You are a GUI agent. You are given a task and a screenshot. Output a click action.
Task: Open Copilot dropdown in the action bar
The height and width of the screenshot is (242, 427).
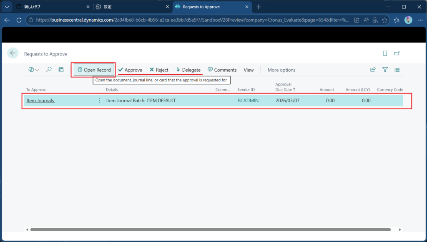(x=33, y=70)
